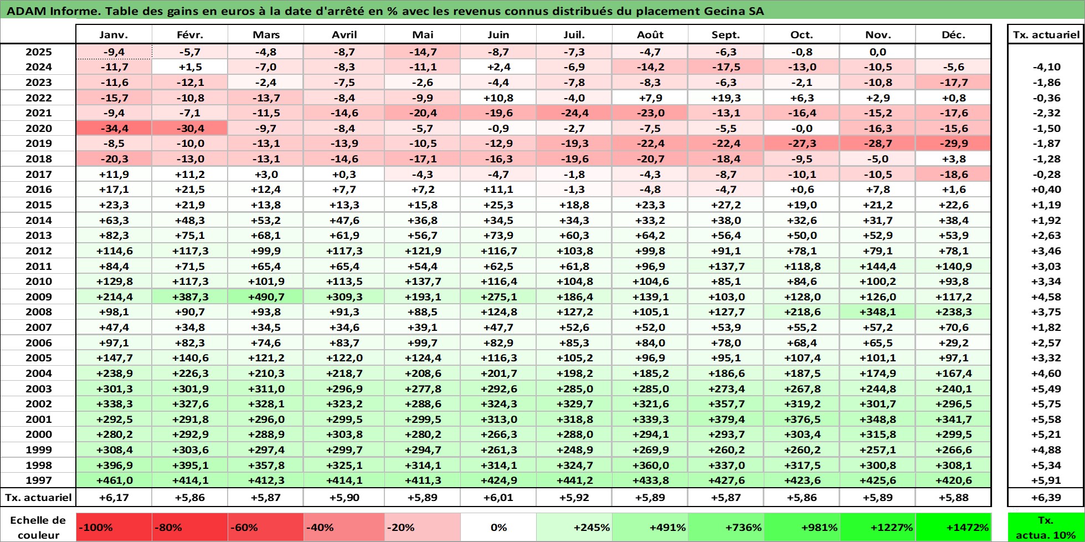Select the 2009 row label

click(x=38, y=296)
